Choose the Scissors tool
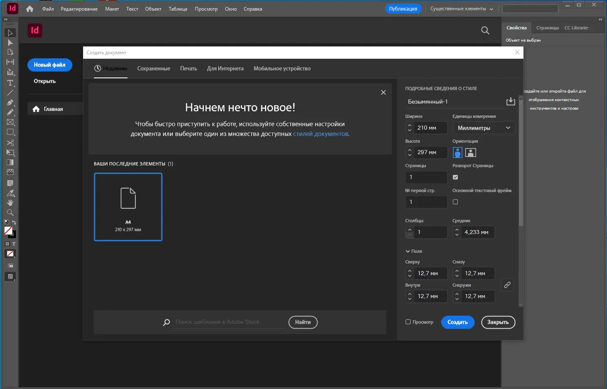This screenshot has width=607, height=389. click(10, 143)
